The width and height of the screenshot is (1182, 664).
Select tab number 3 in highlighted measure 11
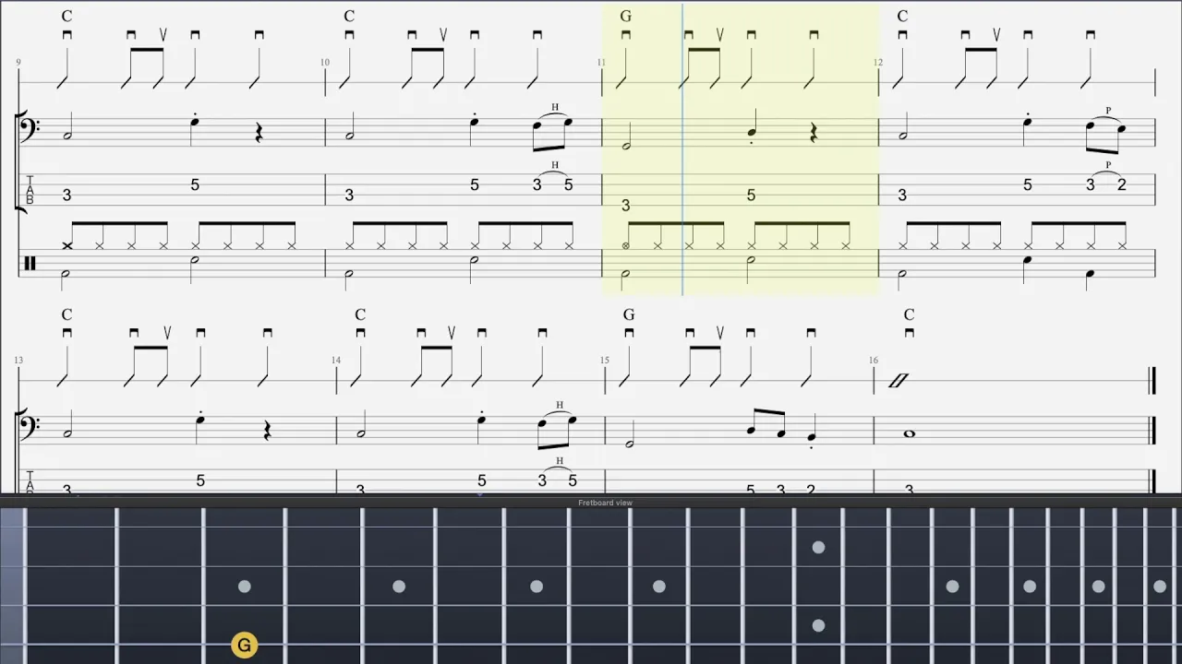coord(626,206)
